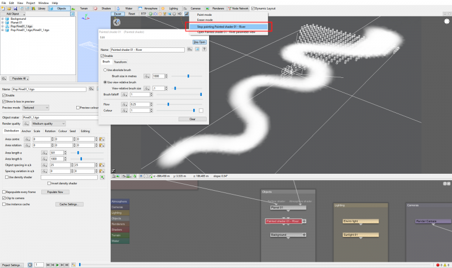Open the File menu
Screen dimensions: 452x268
pos(4,3)
